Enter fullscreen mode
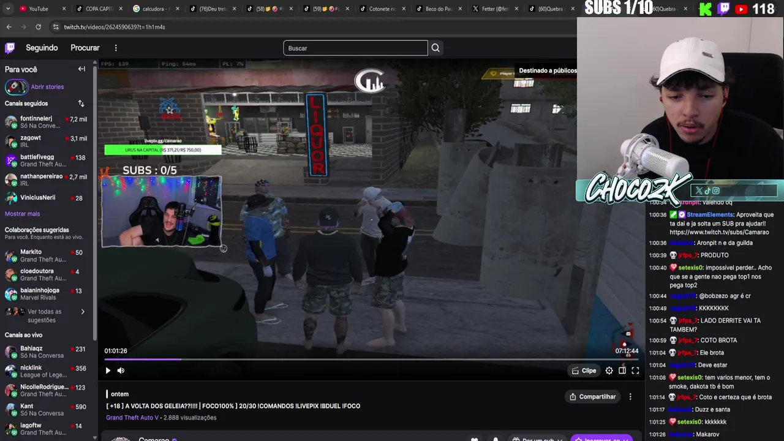Screen dimensions: 784x441 (x=635, y=371)
